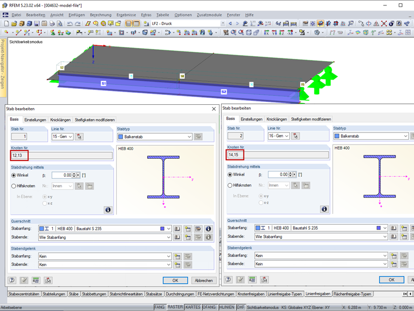This screenshot has width=414, height=311.
Task: Create new hinge for left Stabanfang
Action: point(178,256)
